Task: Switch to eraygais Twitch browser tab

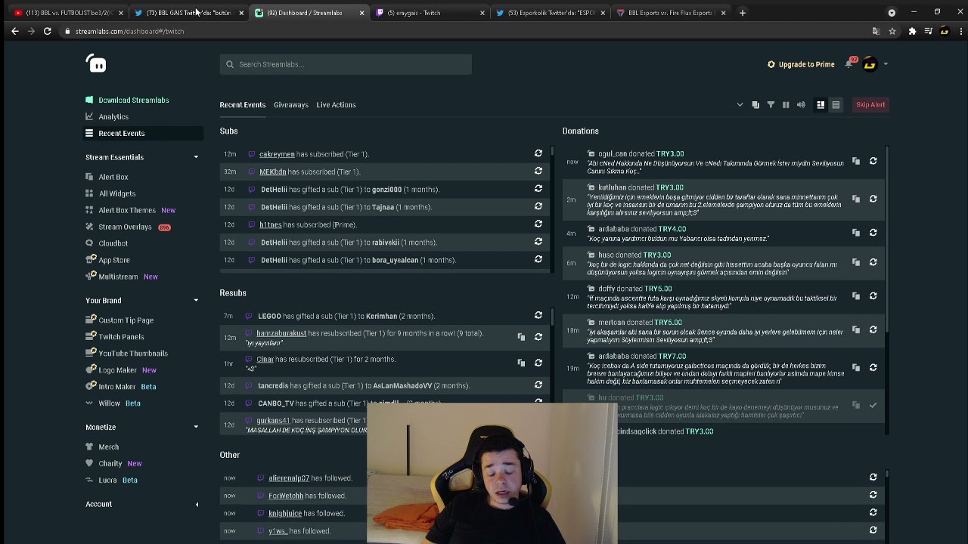Action: pyautogui.click(x=430, y=13)
